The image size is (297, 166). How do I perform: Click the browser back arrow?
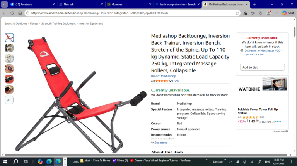[x=4, y=13]
